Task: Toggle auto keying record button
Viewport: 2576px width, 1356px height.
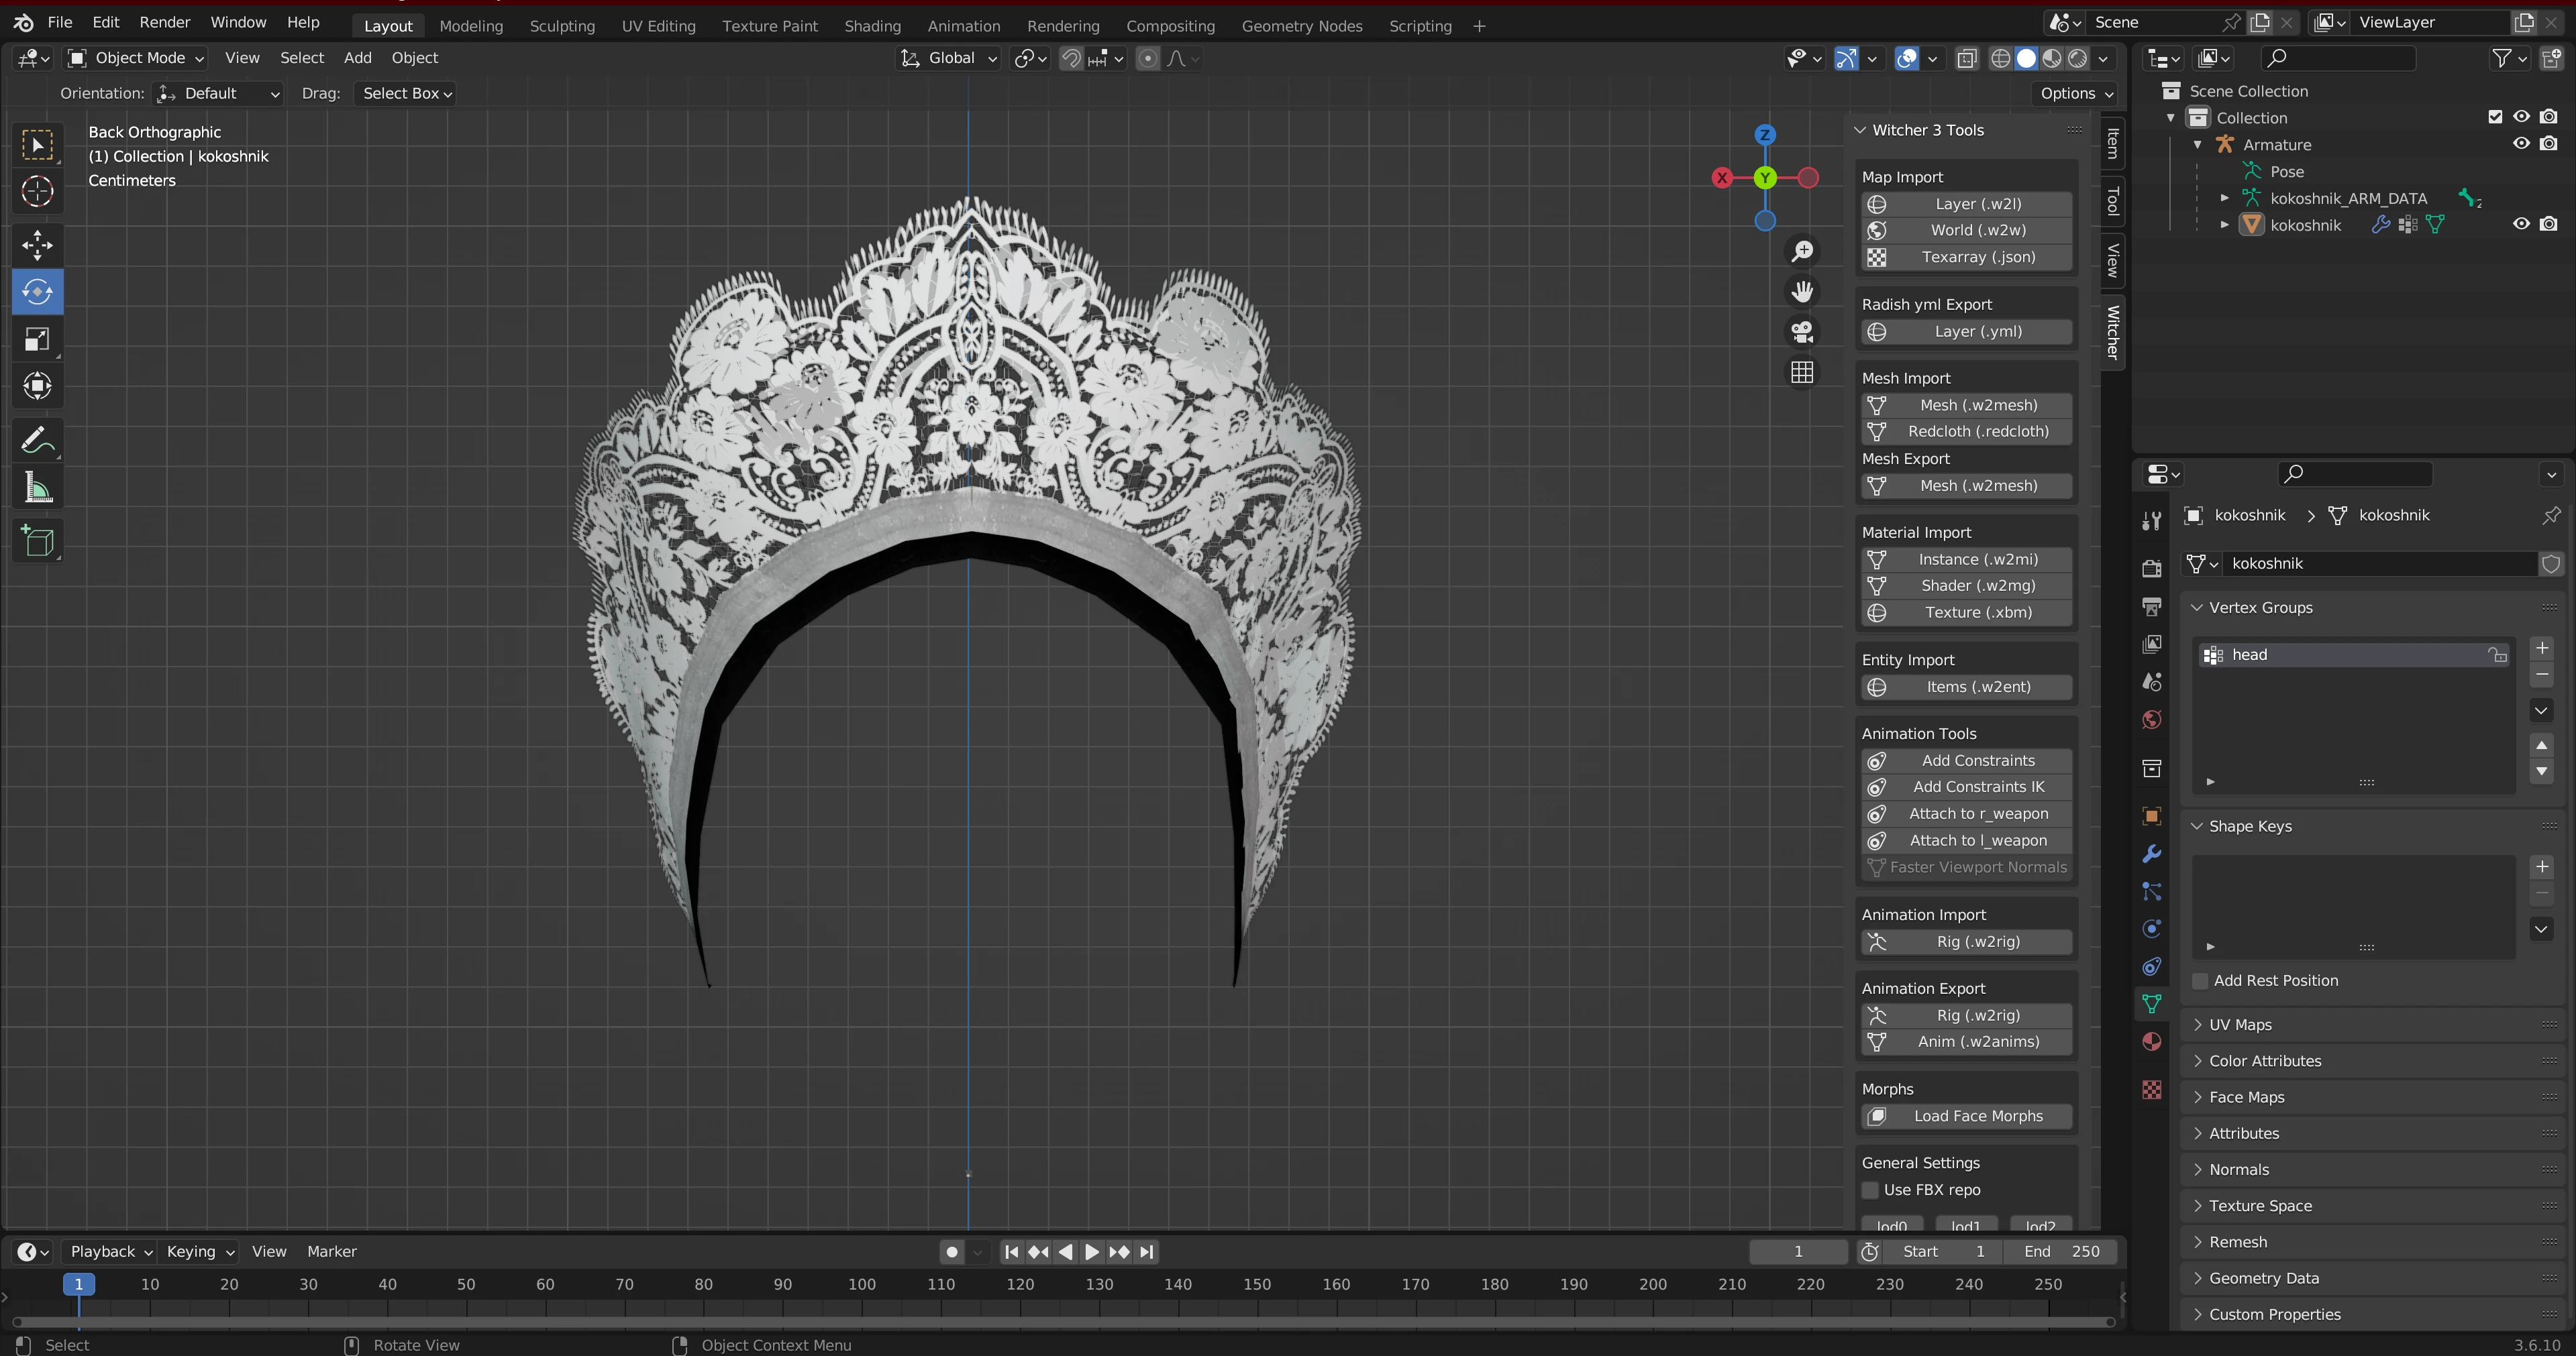Action: coord(952,1252)
